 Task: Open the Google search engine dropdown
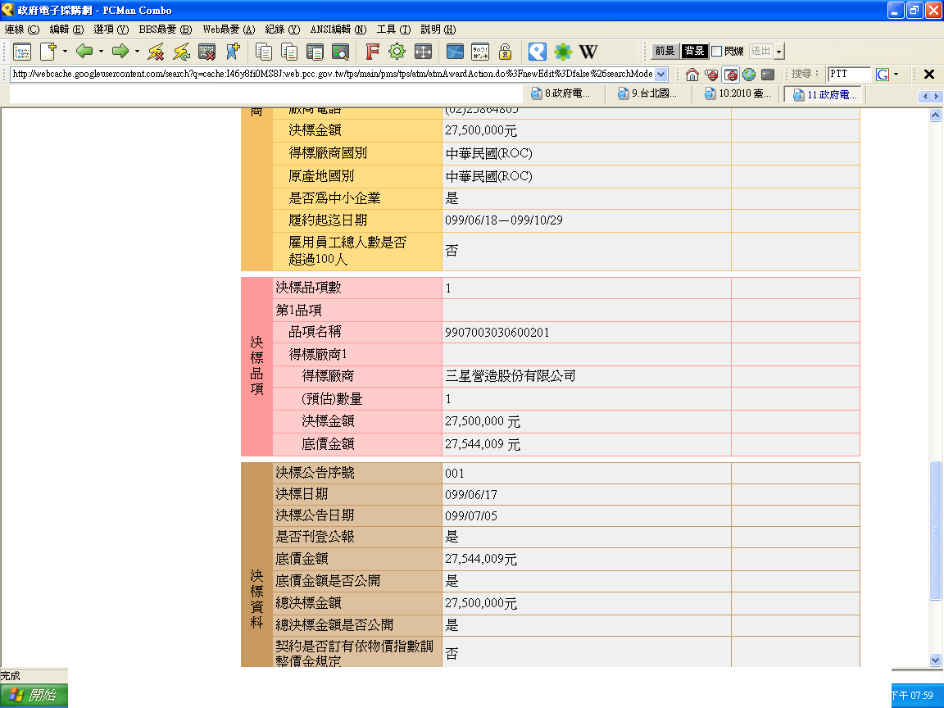[896, 75]
